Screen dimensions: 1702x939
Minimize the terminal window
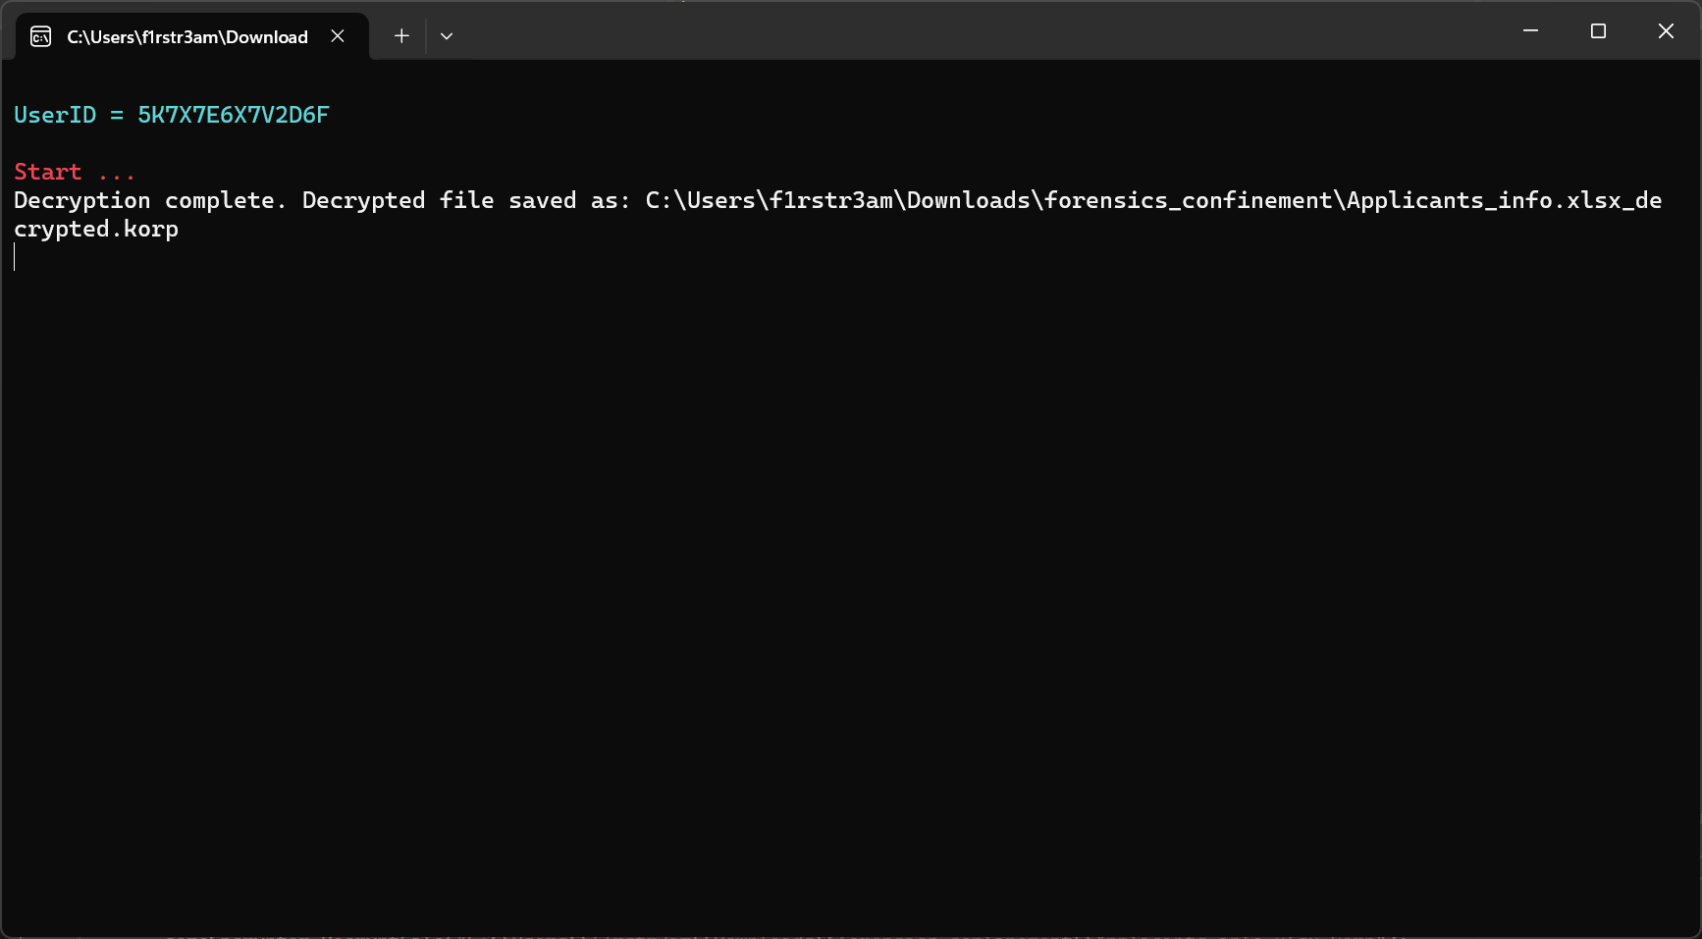coord(1530,31)
